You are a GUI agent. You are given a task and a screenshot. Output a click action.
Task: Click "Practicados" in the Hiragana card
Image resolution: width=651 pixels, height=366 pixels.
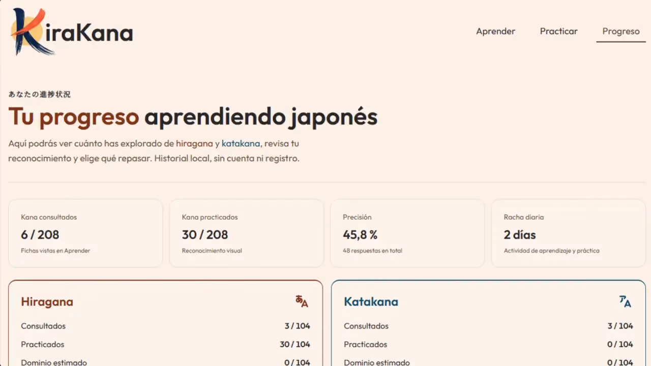tap(43, 344)
